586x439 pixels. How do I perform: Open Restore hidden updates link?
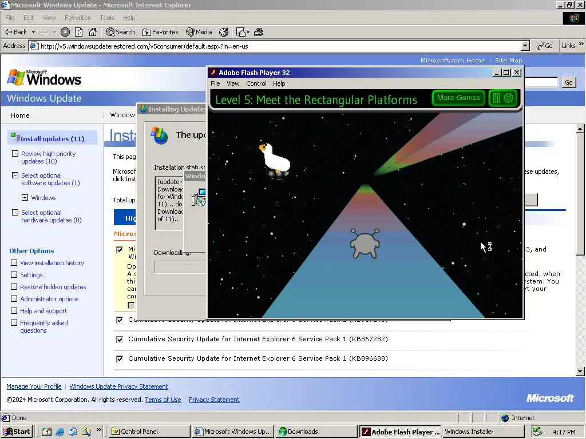tap(53, 287)
